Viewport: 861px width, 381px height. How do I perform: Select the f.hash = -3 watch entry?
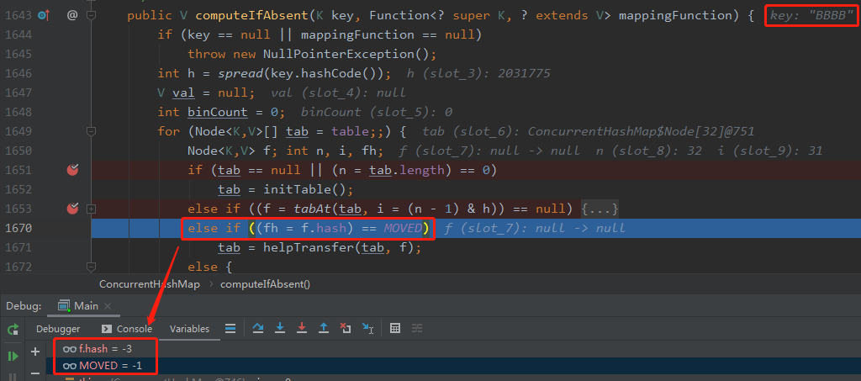pyautogui.click(x=98, y=348)
